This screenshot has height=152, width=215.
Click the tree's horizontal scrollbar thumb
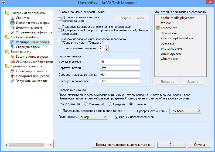click(x=26, y=145)
